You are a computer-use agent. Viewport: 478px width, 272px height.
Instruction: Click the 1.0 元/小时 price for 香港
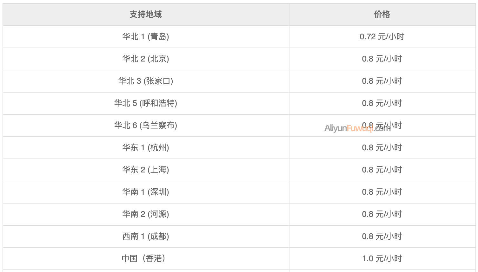point(382,259)
